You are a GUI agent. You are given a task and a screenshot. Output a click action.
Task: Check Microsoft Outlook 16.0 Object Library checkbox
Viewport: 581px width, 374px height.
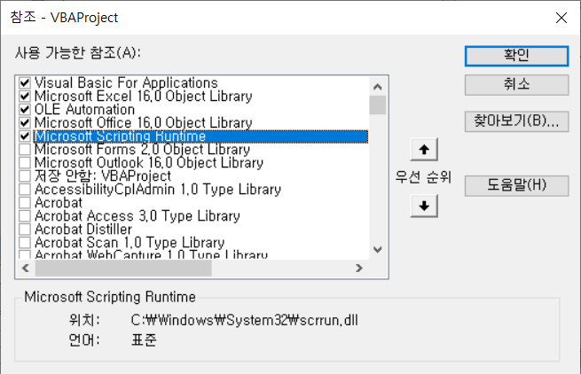point(25,162)
